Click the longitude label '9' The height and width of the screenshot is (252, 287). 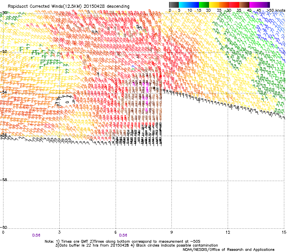point(171,232)
